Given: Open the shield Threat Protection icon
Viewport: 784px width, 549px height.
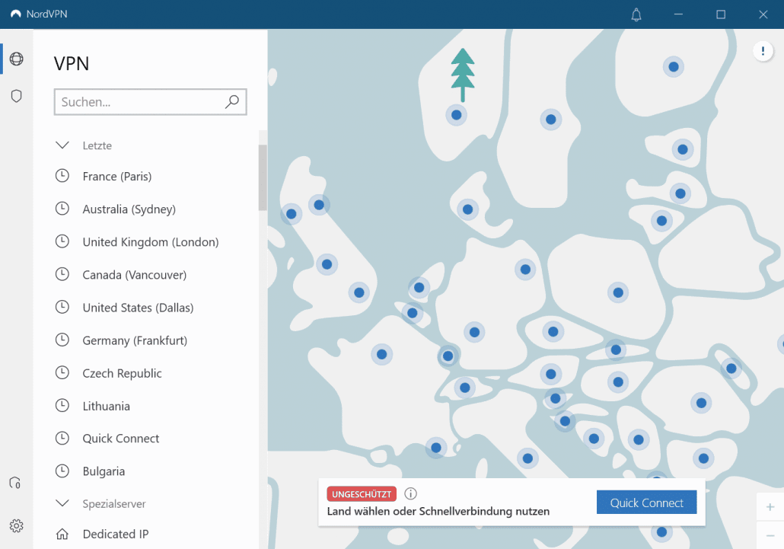Looking at the screenshot, I should point(16,96).
